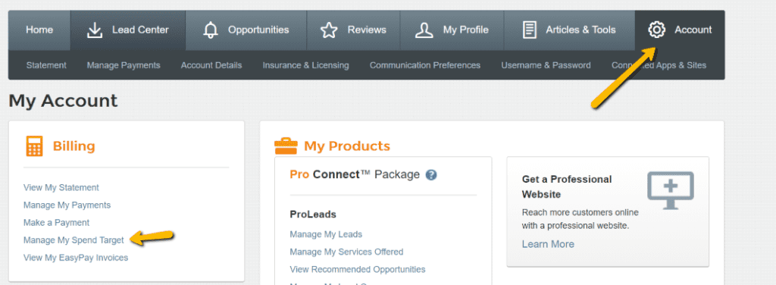The height and width of the screenshot is (285, 776).
Task: Open the Statement submenu item
Action: pos(46,65)
